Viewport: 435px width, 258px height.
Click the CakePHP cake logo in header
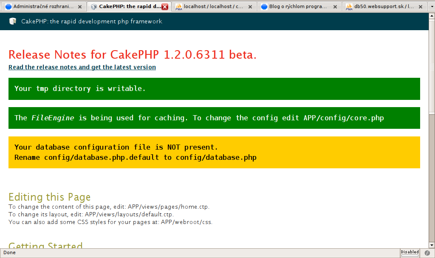[x=13, y=21]
